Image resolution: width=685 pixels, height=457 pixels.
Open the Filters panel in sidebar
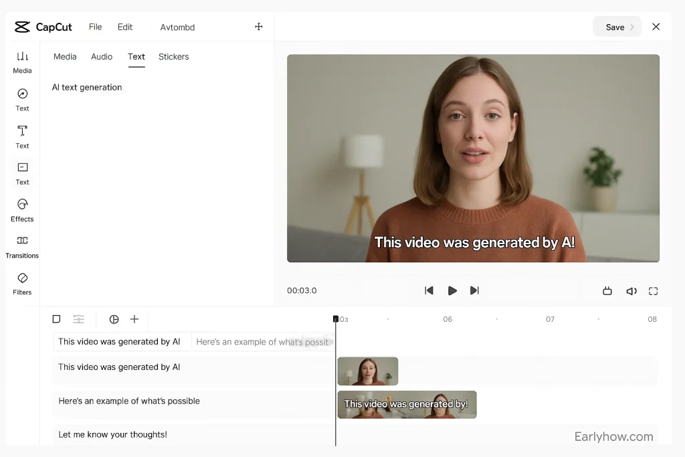(22, 283)
